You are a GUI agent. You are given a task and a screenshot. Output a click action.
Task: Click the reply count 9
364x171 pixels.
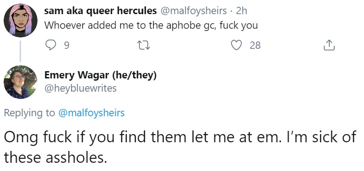66,45
